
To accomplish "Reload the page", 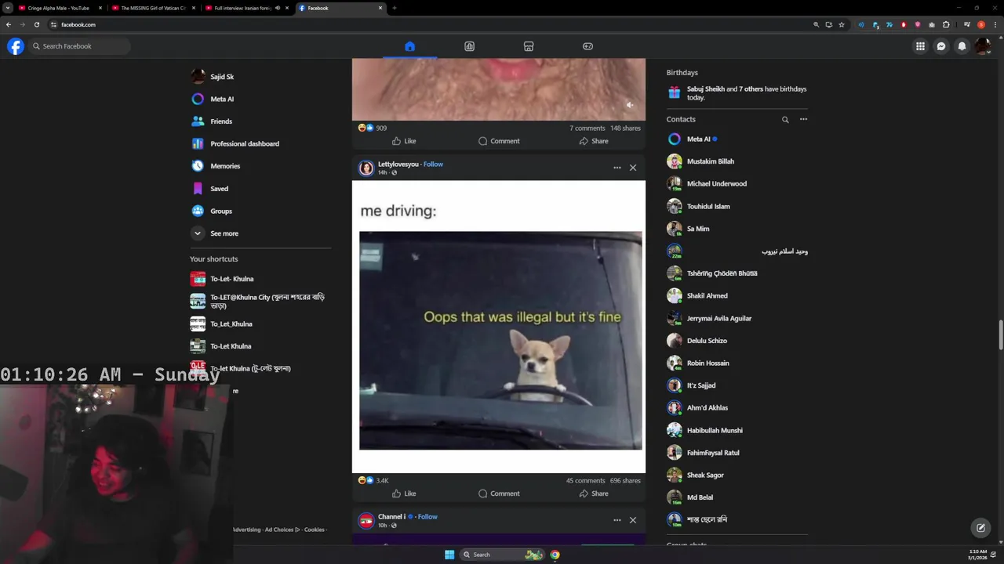I will 36,24.
